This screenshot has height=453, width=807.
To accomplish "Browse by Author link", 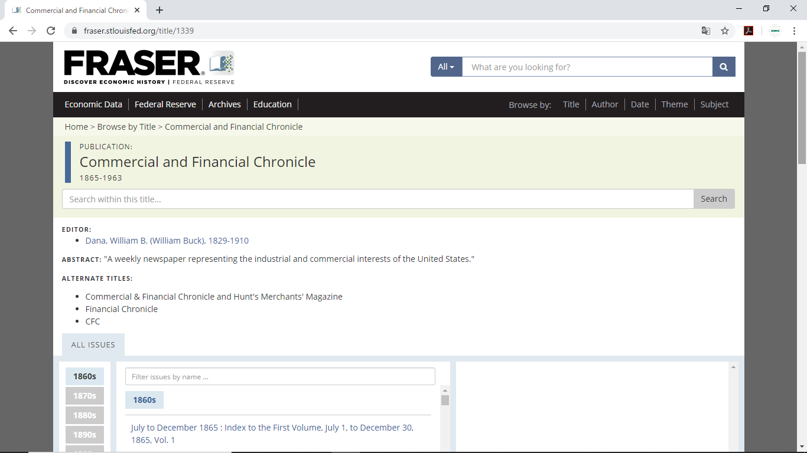I will pos(605,104).
